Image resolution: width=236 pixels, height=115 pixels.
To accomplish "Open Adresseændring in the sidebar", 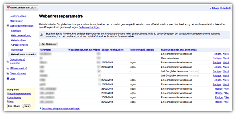I will click(20, 45).
